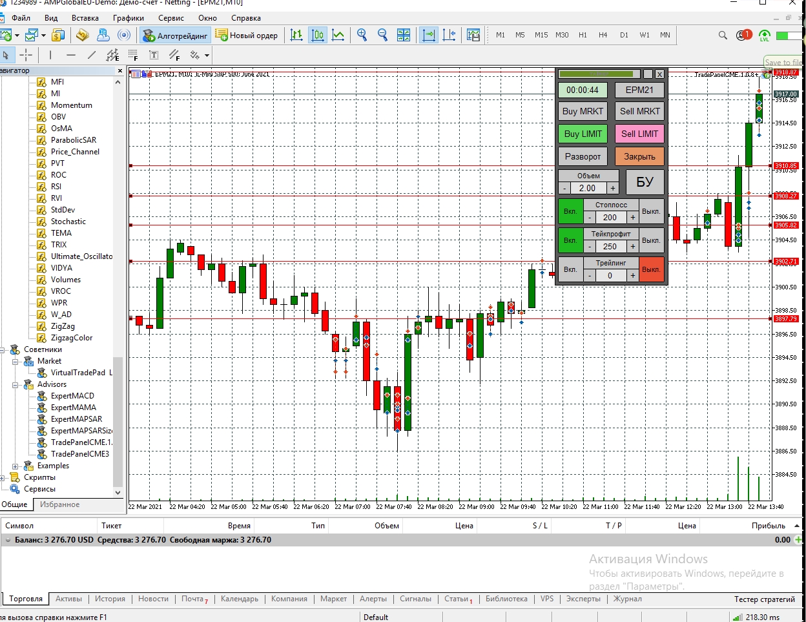Toggle the Algo Trading (Алготрейдинг) button
Image resolution: width=806 pixels, height=622 pixels.
tap(176, 35)
